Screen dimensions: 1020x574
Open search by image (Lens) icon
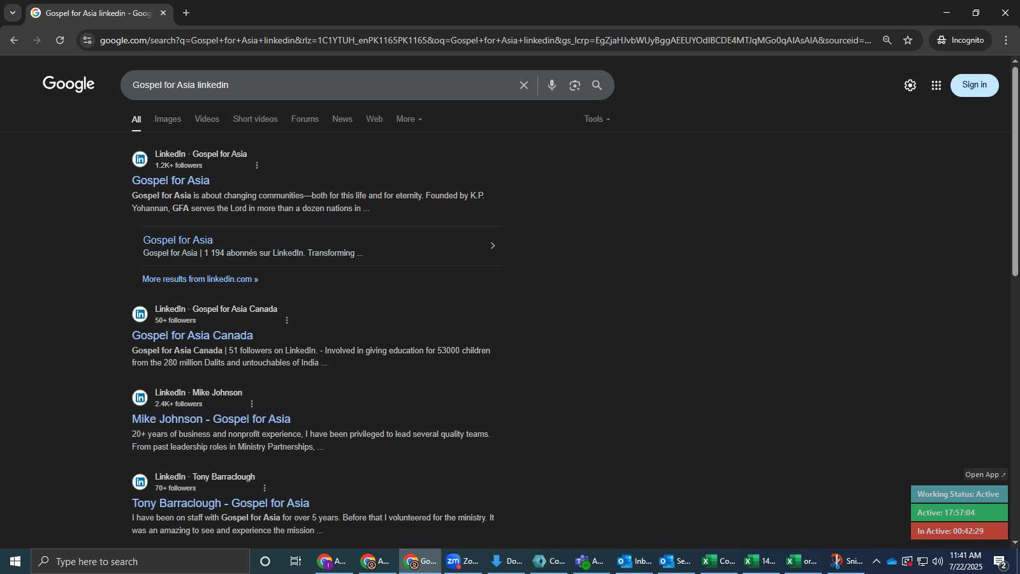pyautogui.click(x=574, y=85)
